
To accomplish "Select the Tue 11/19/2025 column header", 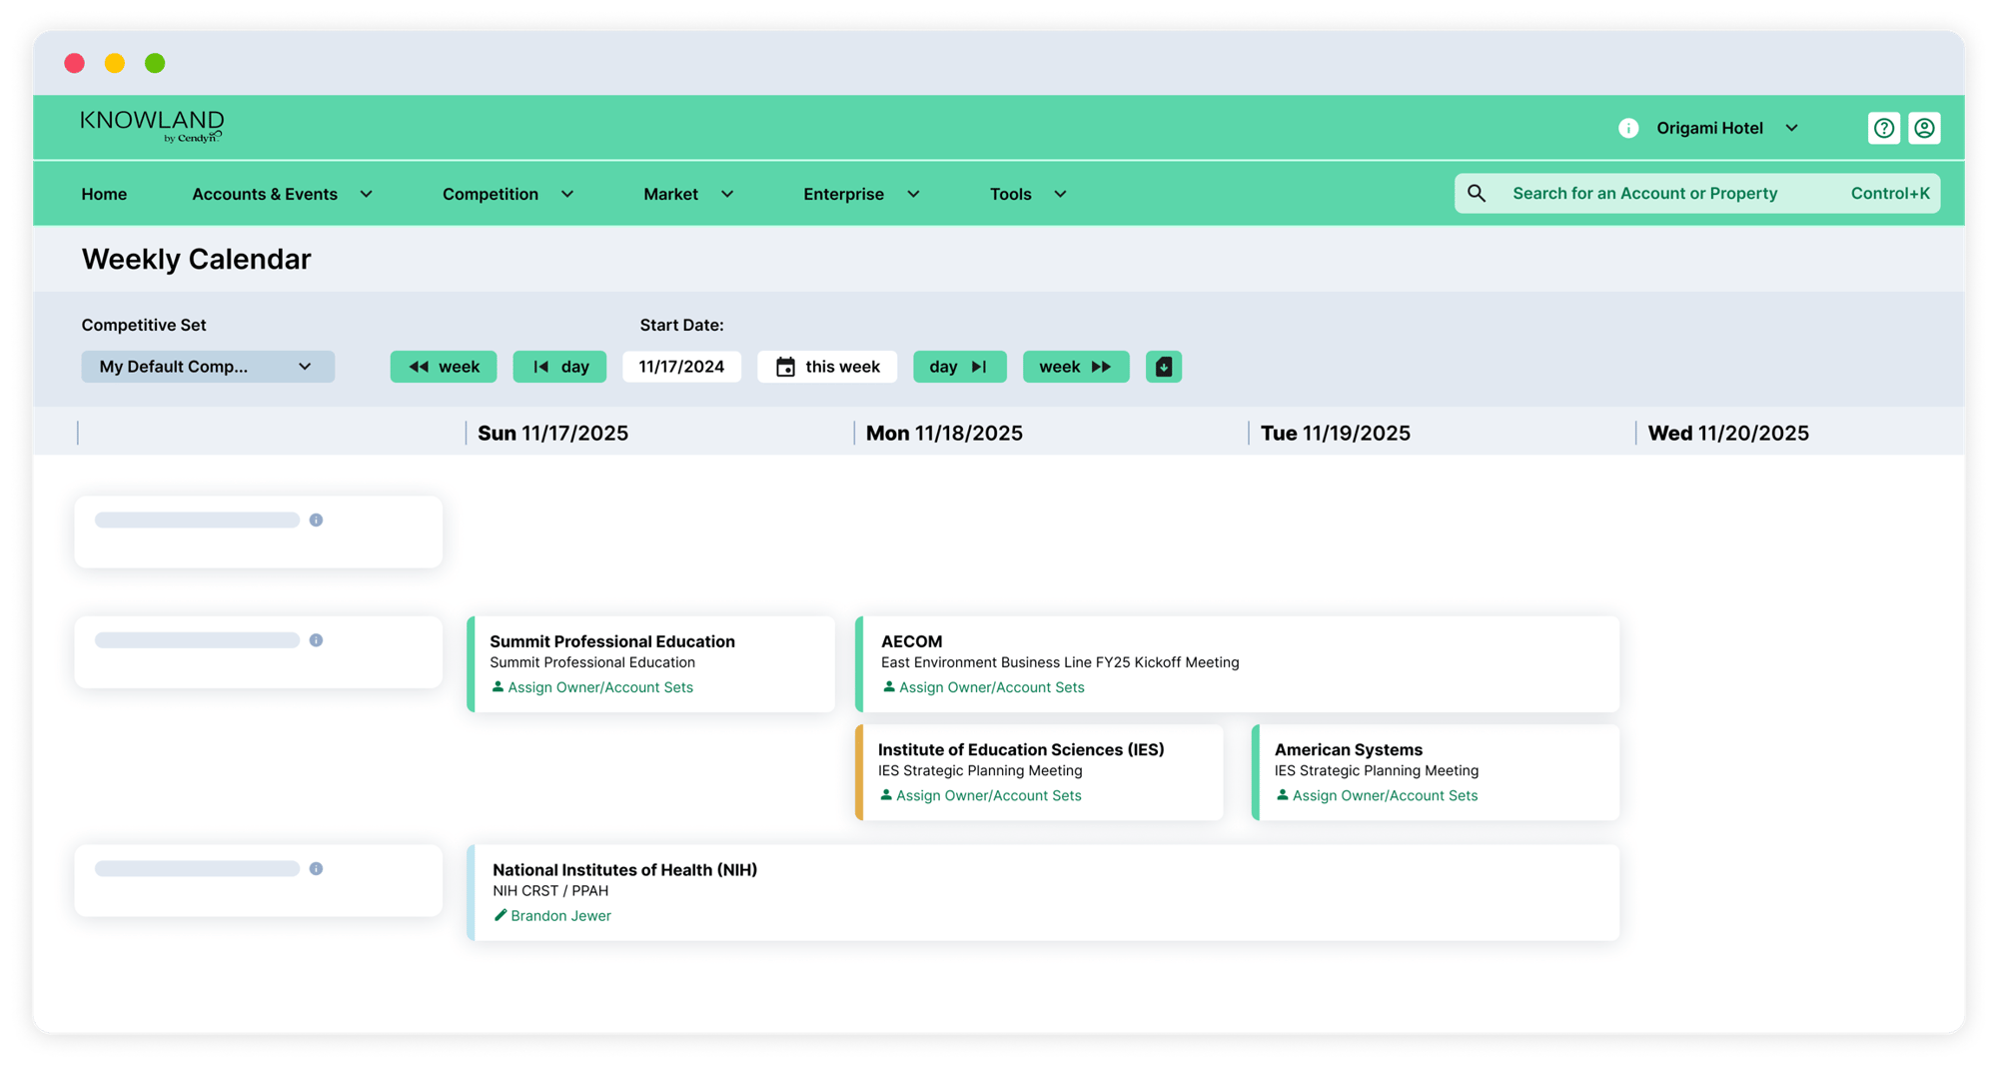I will click(x=1336, y=433).
